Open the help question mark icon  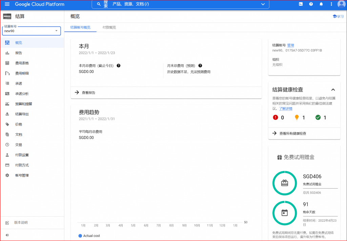point(311,4)
